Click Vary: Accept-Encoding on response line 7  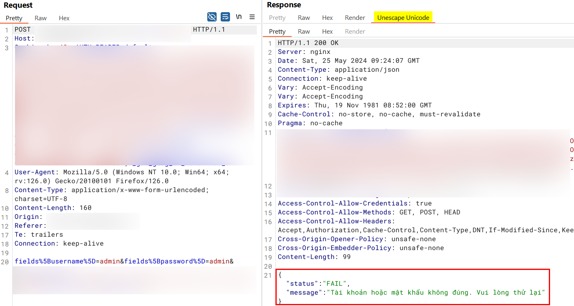[x=320, y=96]
